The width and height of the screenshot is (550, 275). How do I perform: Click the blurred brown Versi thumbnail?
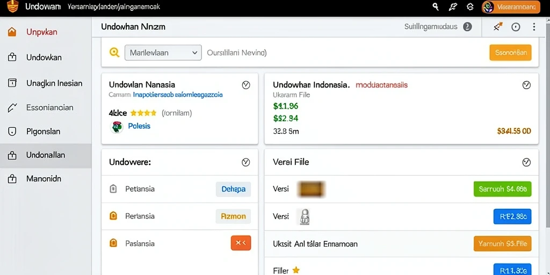tap(310, 189)
